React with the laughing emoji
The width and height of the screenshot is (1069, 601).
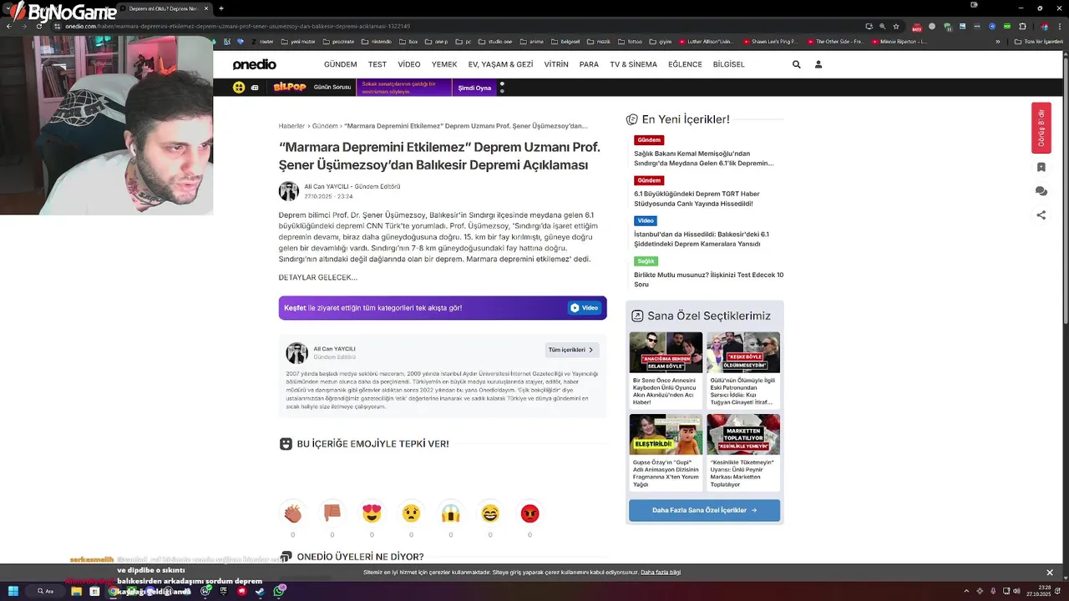(490, 513)
